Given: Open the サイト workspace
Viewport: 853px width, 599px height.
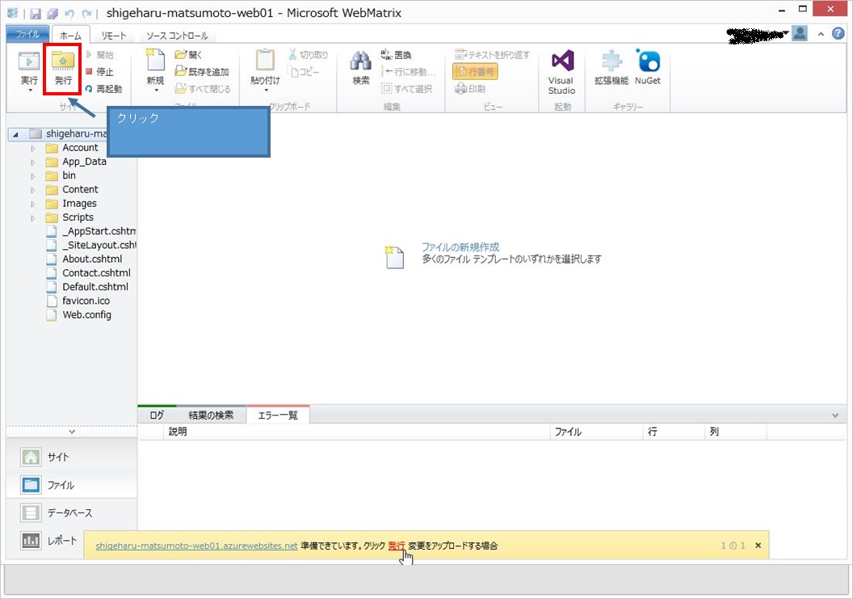Looking at the screenshot, I should point(72,457).
